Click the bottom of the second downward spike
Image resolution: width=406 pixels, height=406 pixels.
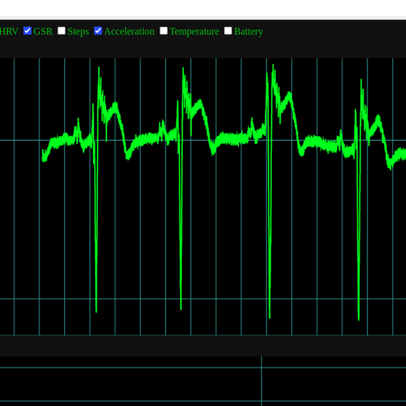[181, 309]
